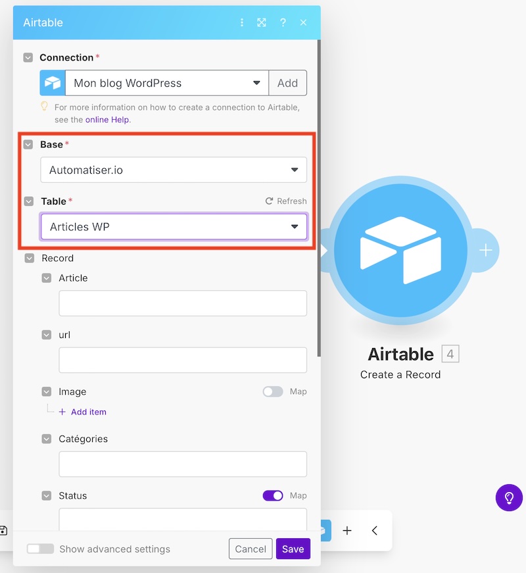Collapse the Table field section
This screenshot has width=526, height=573.
click(29, 201)
